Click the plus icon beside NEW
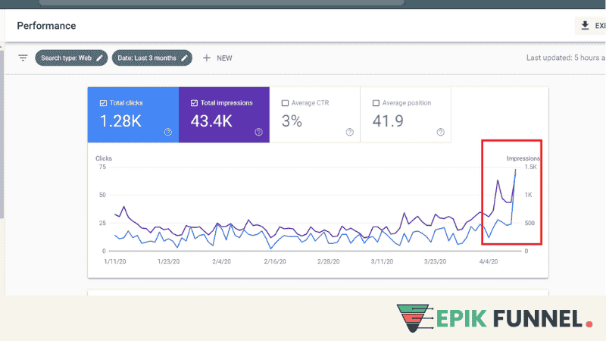Viewport: 606px width, 341px height. point(206,58)
